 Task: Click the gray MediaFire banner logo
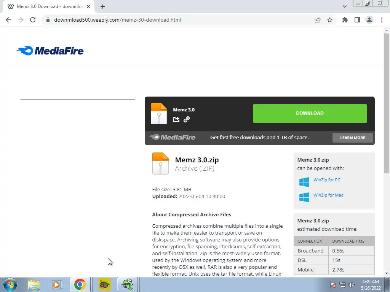coord(172,137)
